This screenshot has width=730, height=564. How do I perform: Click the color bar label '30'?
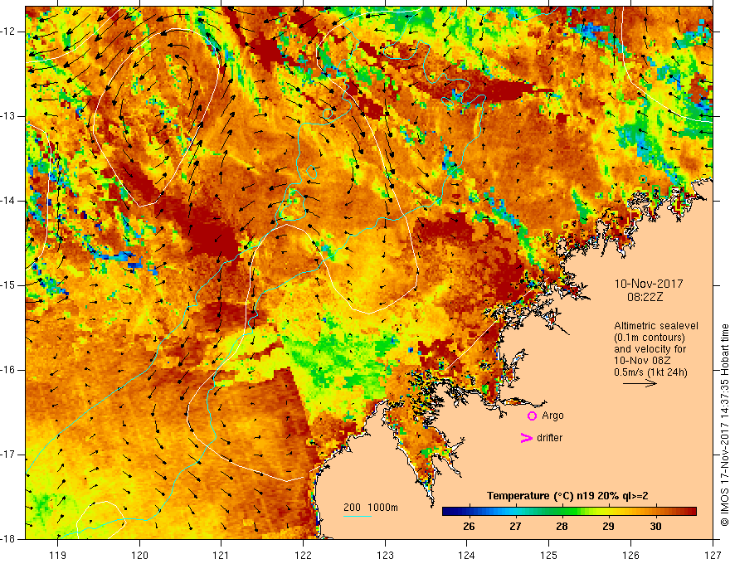click(x=655, y=527)
